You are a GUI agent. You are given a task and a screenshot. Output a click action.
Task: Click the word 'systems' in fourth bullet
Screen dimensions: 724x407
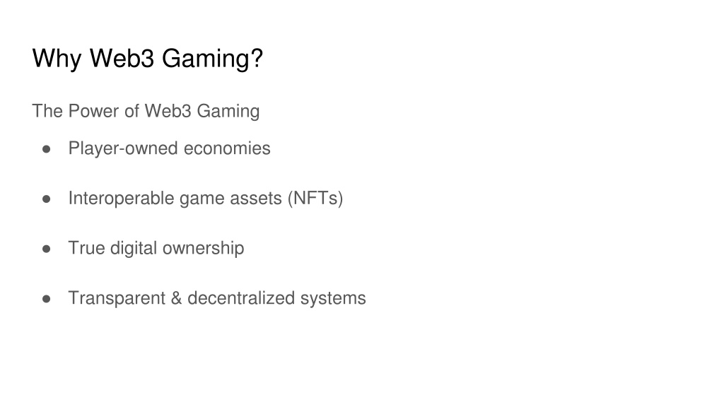(x=333, y=298)
